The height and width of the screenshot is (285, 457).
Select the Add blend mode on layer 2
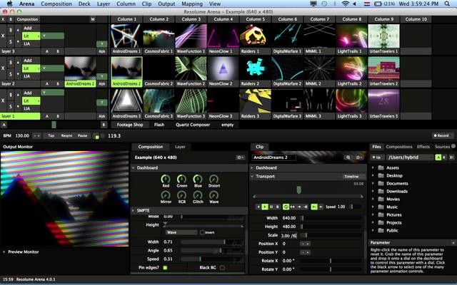tap(31, 61)
